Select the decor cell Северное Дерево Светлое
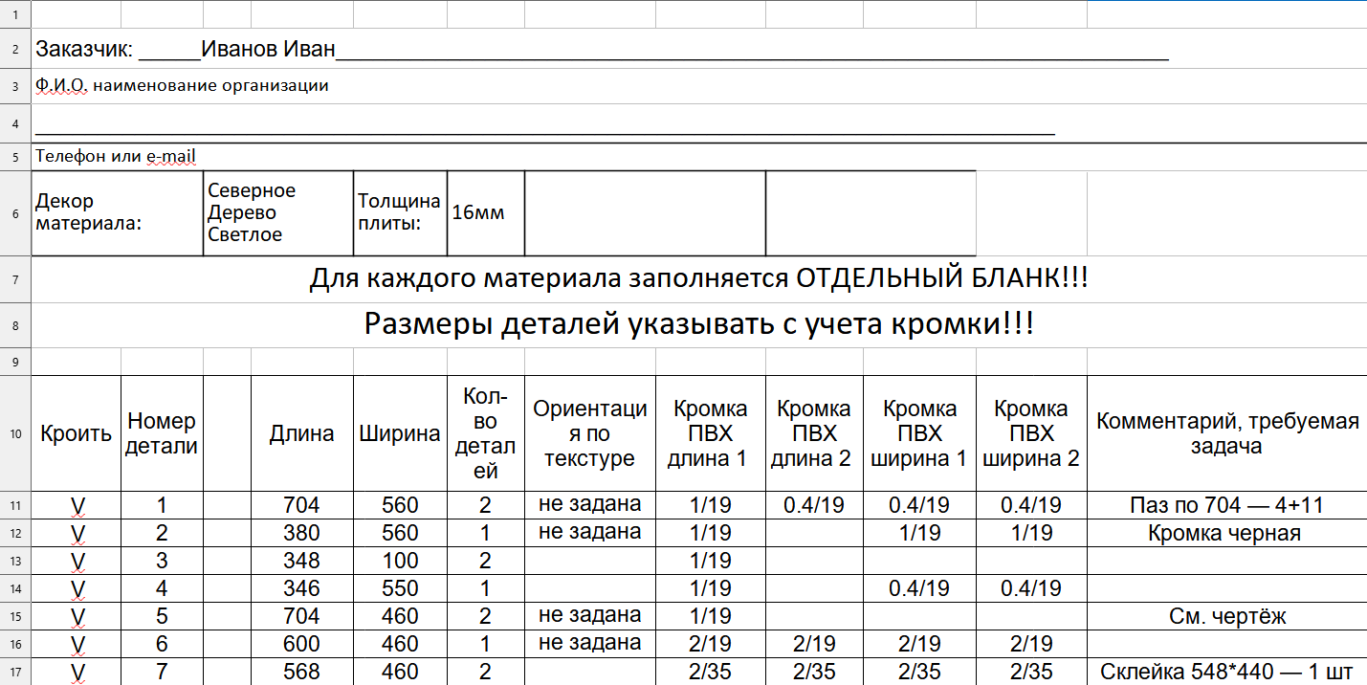The image size is (1367, 685). (276, 212)
